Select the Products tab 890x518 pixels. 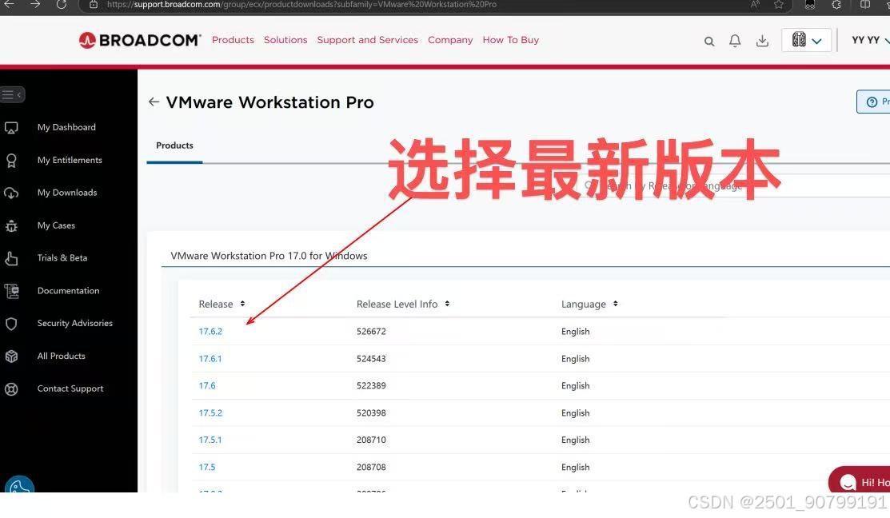[175, 145]
